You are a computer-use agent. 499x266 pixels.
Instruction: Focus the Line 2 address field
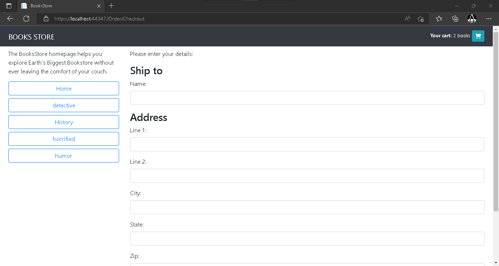point(307,176)
